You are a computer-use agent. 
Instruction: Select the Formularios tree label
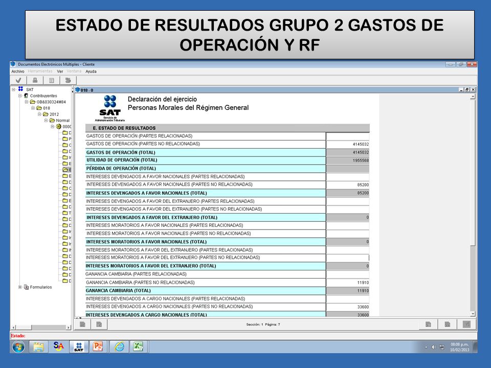pos(41,287)
